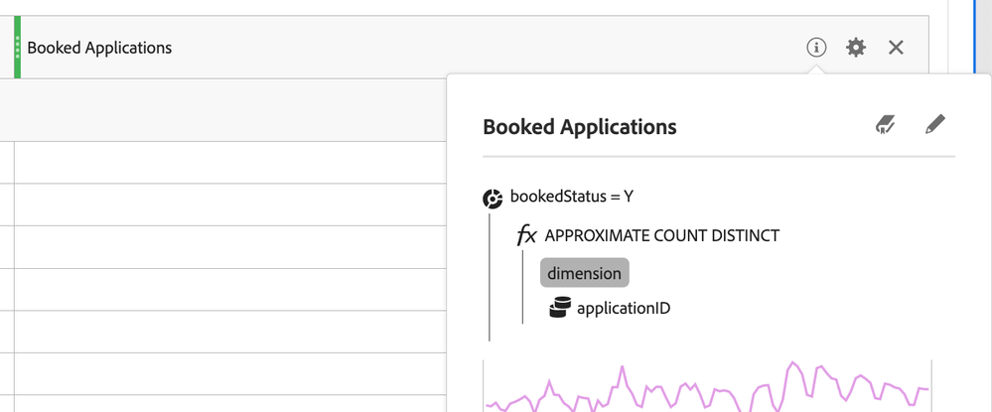Viewport: 992px width, 412px height.
Task: Click the green drag handle on column header
Action: pos(17,48)
